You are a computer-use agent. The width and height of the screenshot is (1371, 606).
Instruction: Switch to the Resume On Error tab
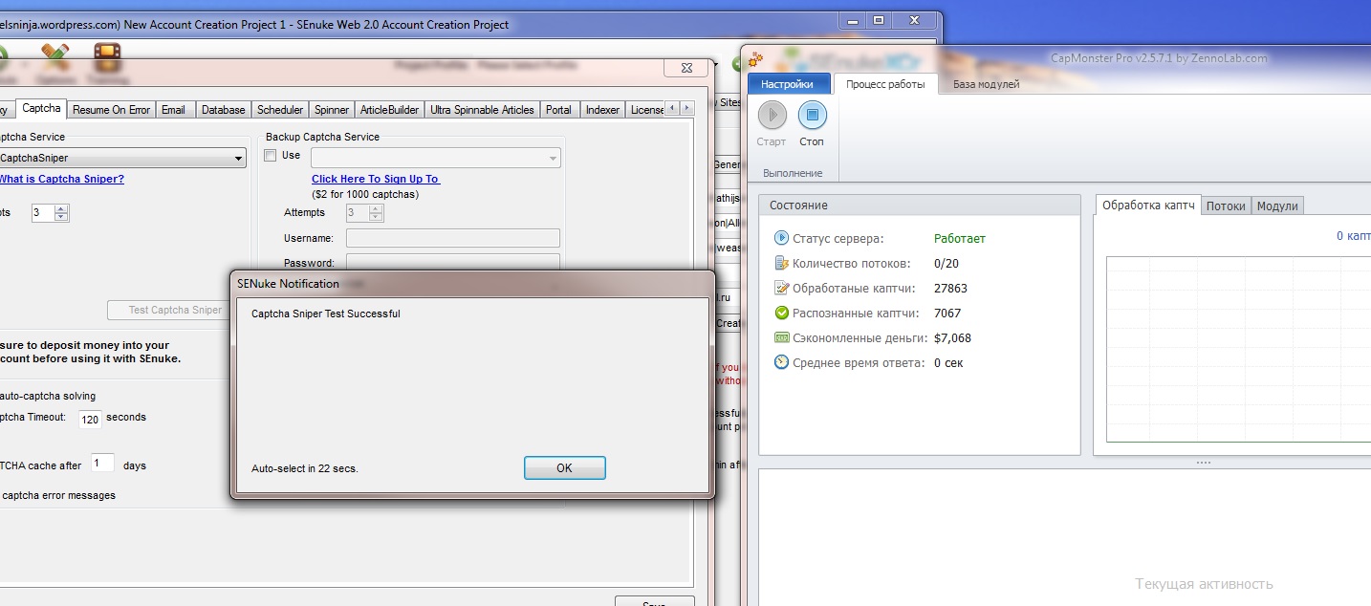click(111, 110)
